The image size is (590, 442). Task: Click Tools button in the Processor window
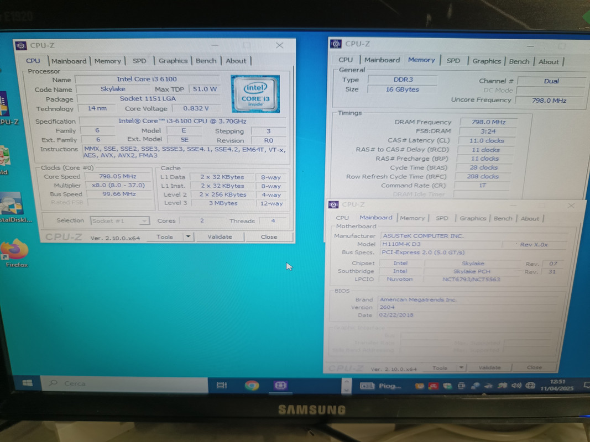[165, 236]
